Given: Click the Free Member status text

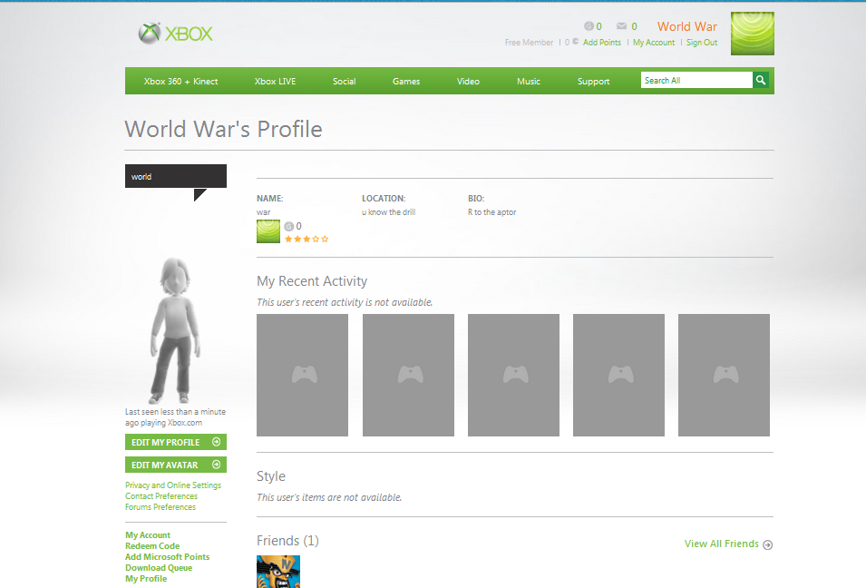Looking at the screenshot, I should point(529,43).
